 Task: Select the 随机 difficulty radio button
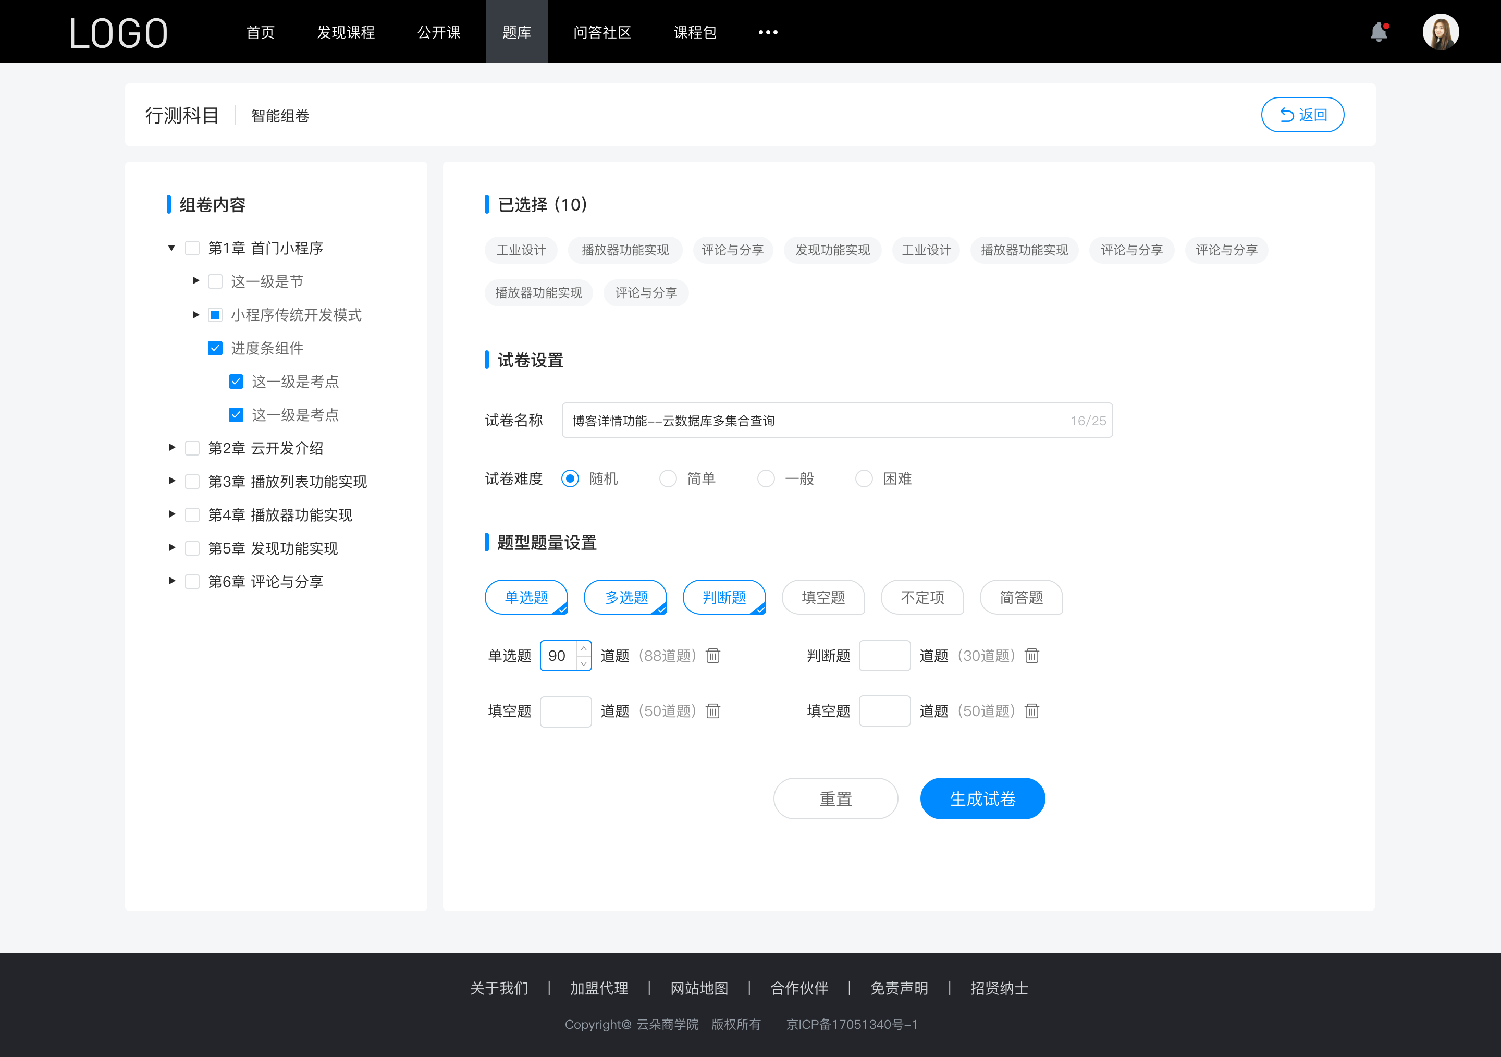tap(570, 478)
